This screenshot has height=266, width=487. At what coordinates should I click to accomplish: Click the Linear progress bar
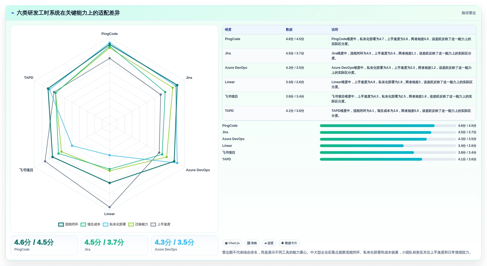pos(388,146)
